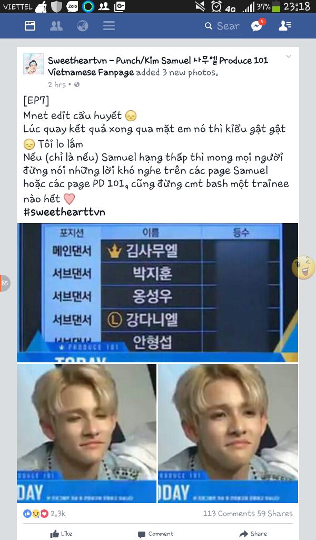The image size is (316, 540).
Task: Open the friends list sidebar icon
Action: pos(285,25)
